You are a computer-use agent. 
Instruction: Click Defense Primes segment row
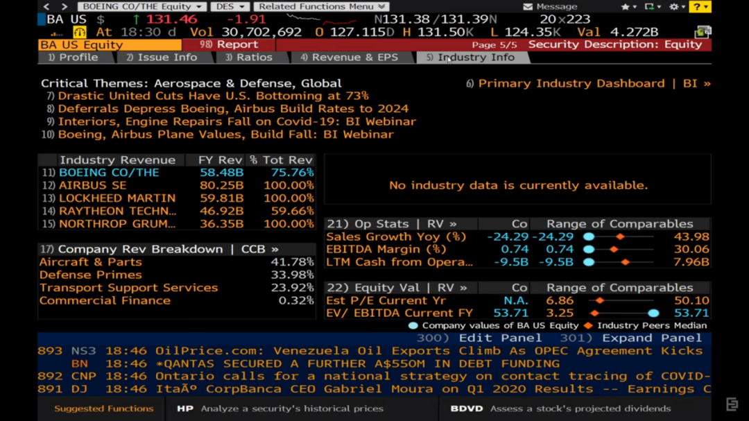177,275
